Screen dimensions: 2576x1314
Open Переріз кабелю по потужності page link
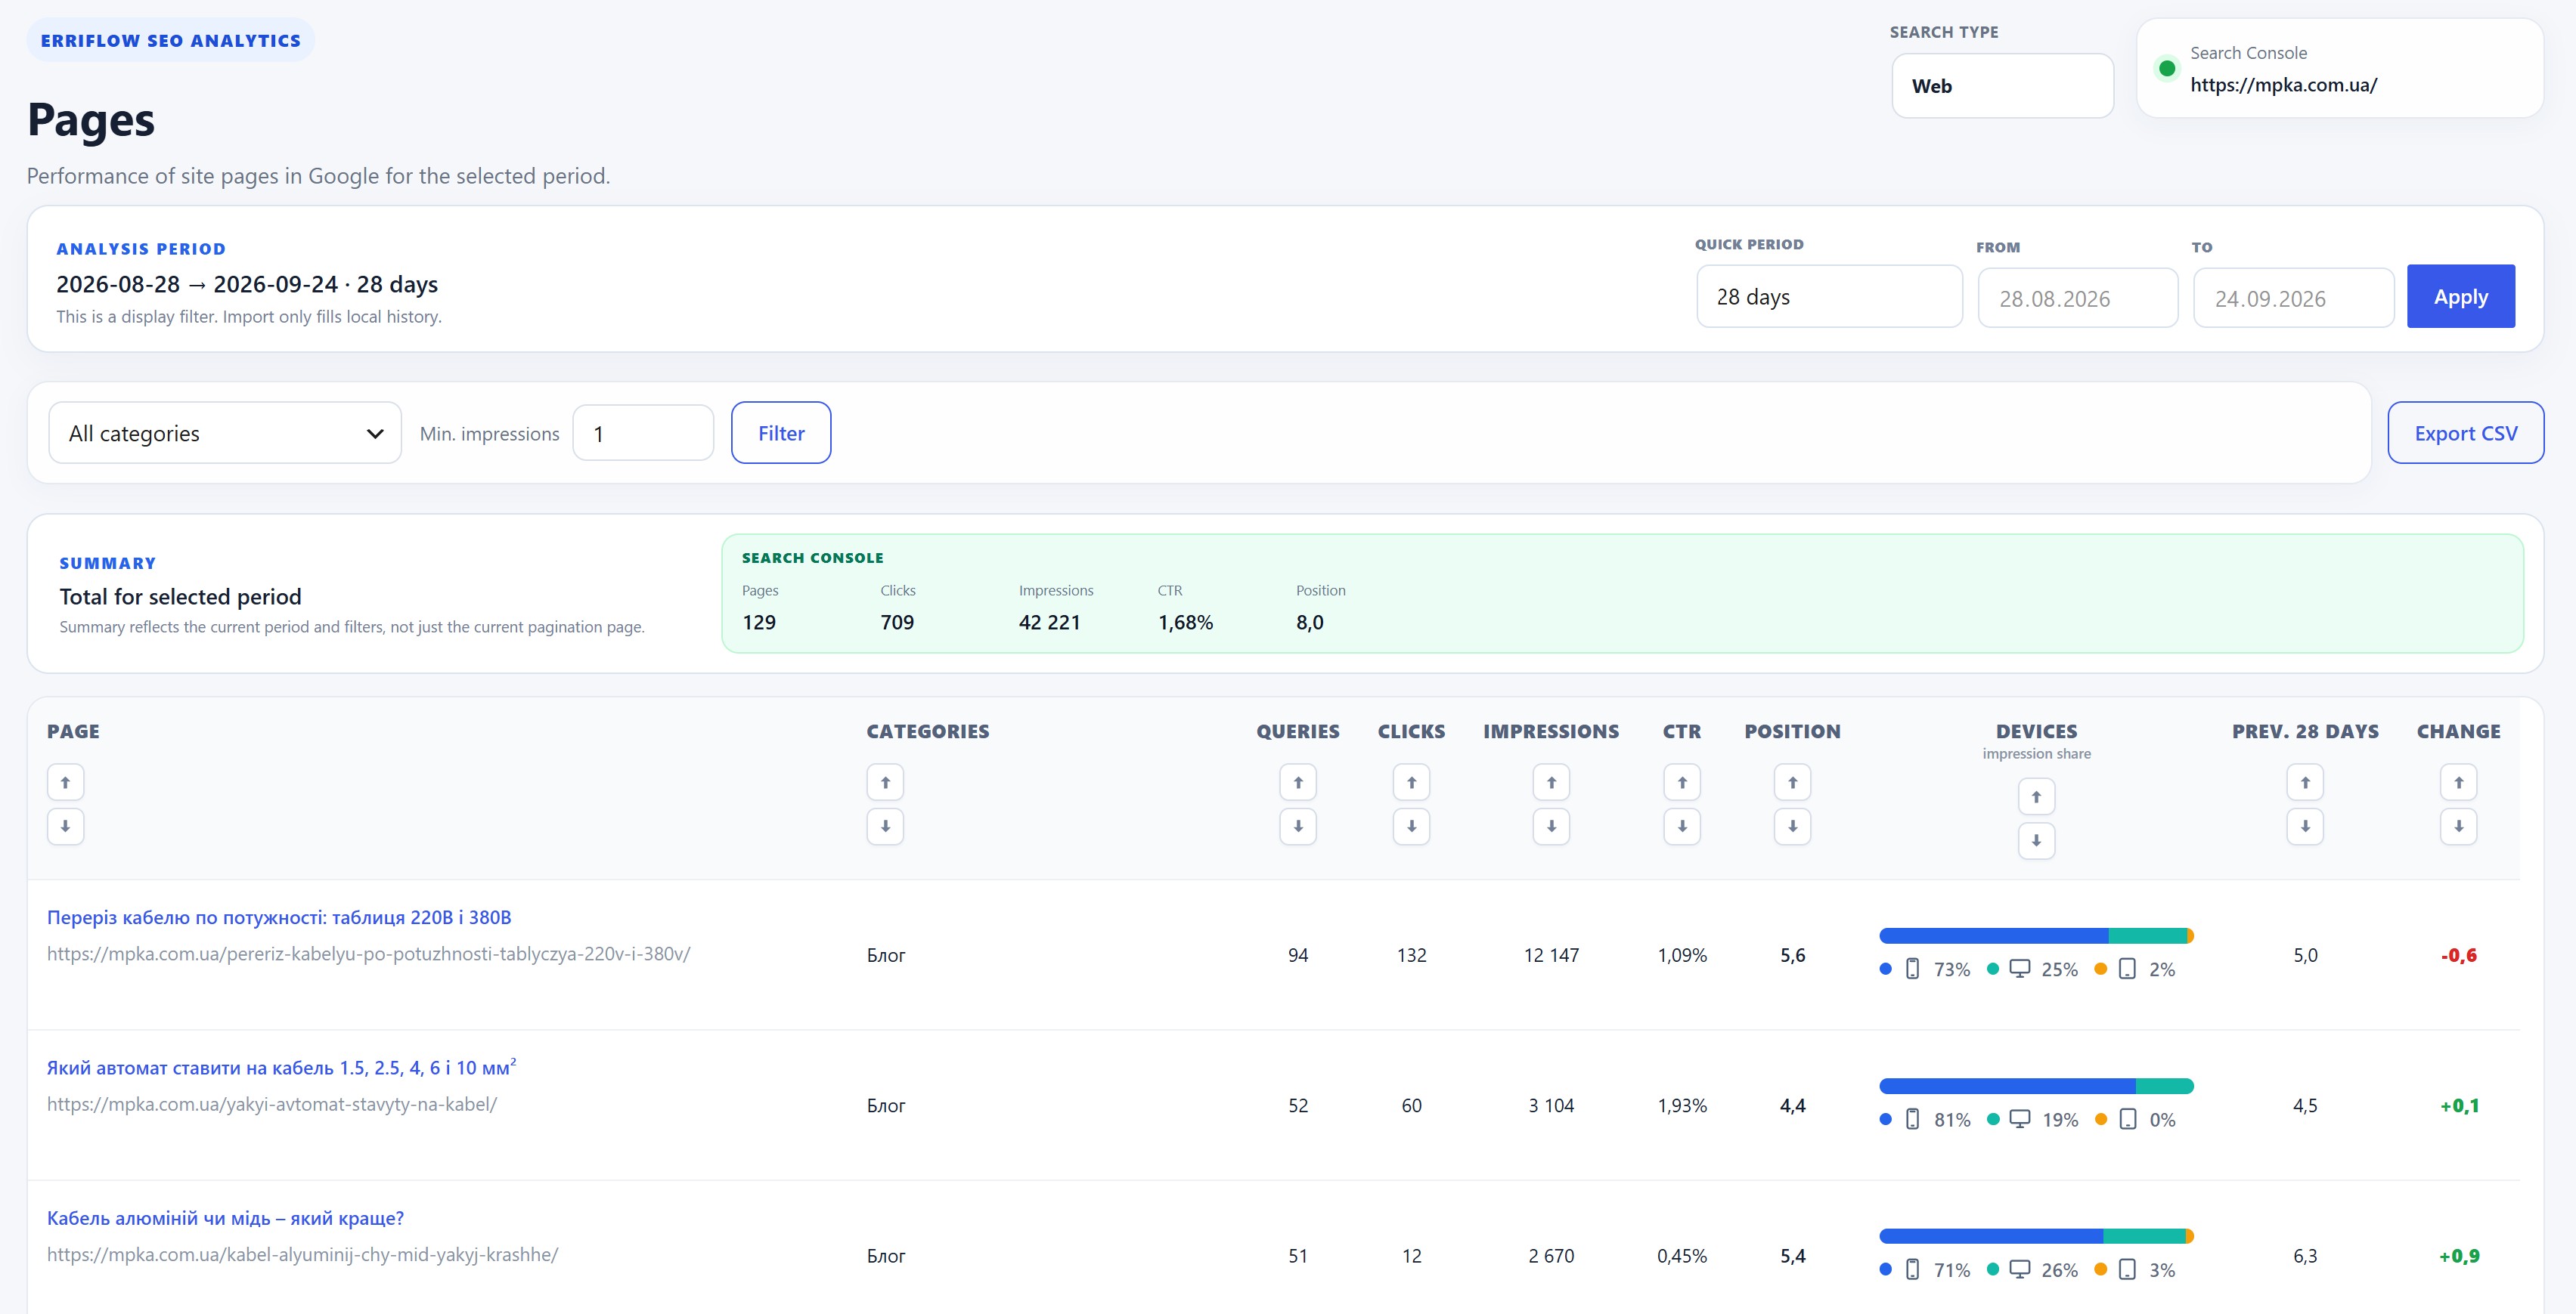click(279, 917)
